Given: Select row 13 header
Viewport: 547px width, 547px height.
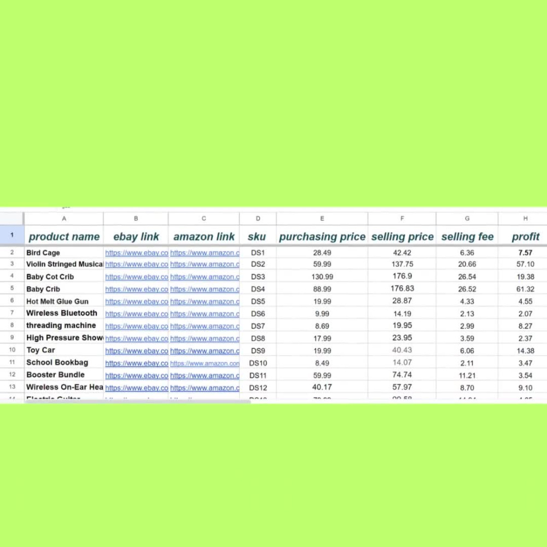Looking at the screenshot, I should [11, 387].
